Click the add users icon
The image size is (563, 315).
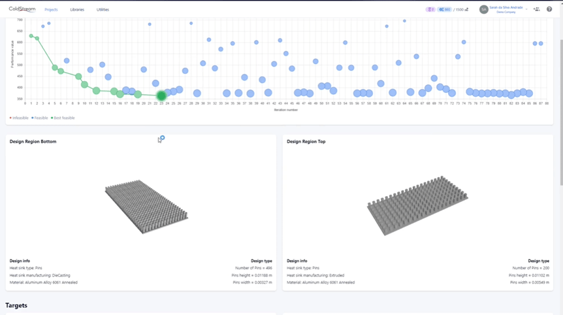click(536, 9)
